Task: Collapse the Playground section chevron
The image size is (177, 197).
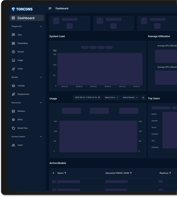Action: click(41, 26)
